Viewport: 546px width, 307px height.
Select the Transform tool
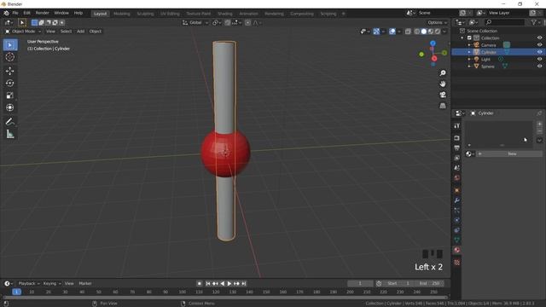(10, 107)
